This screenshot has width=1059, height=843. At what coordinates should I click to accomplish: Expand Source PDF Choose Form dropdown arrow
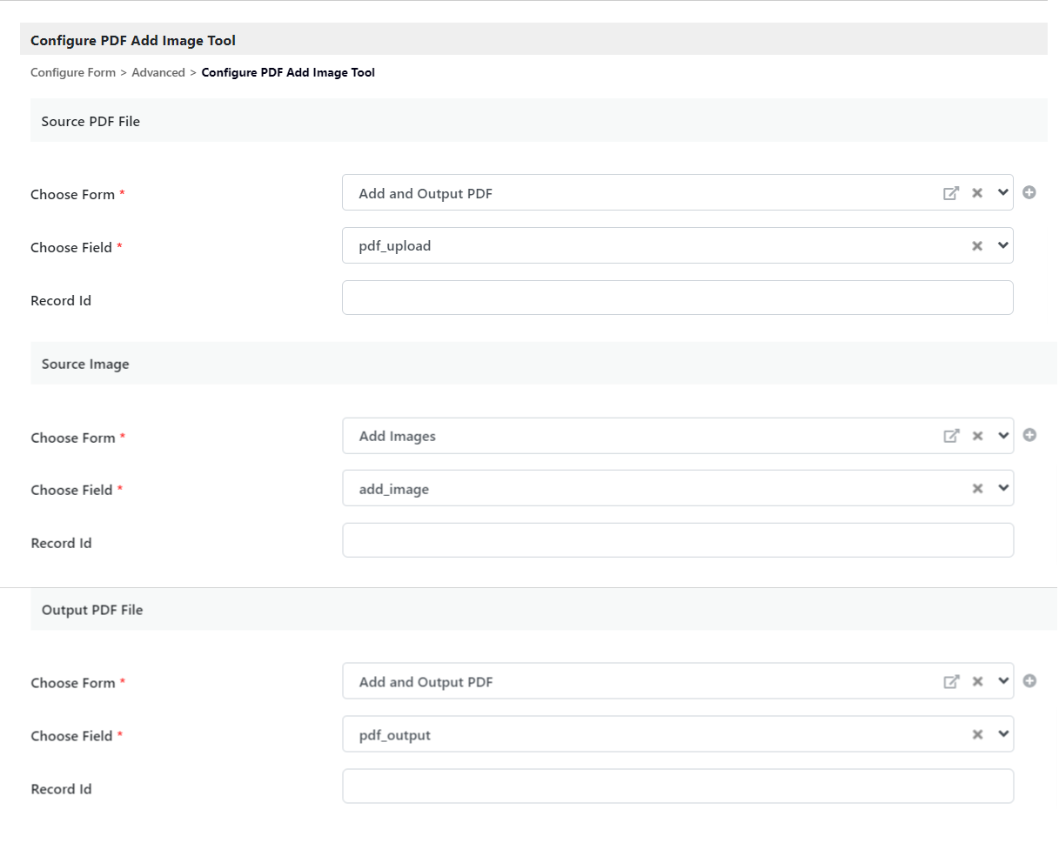pos(1003,192)
